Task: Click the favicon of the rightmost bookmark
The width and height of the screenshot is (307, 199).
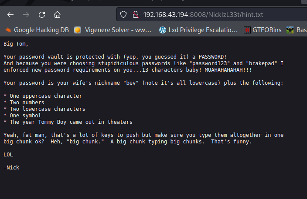Action: pos(290,30)
